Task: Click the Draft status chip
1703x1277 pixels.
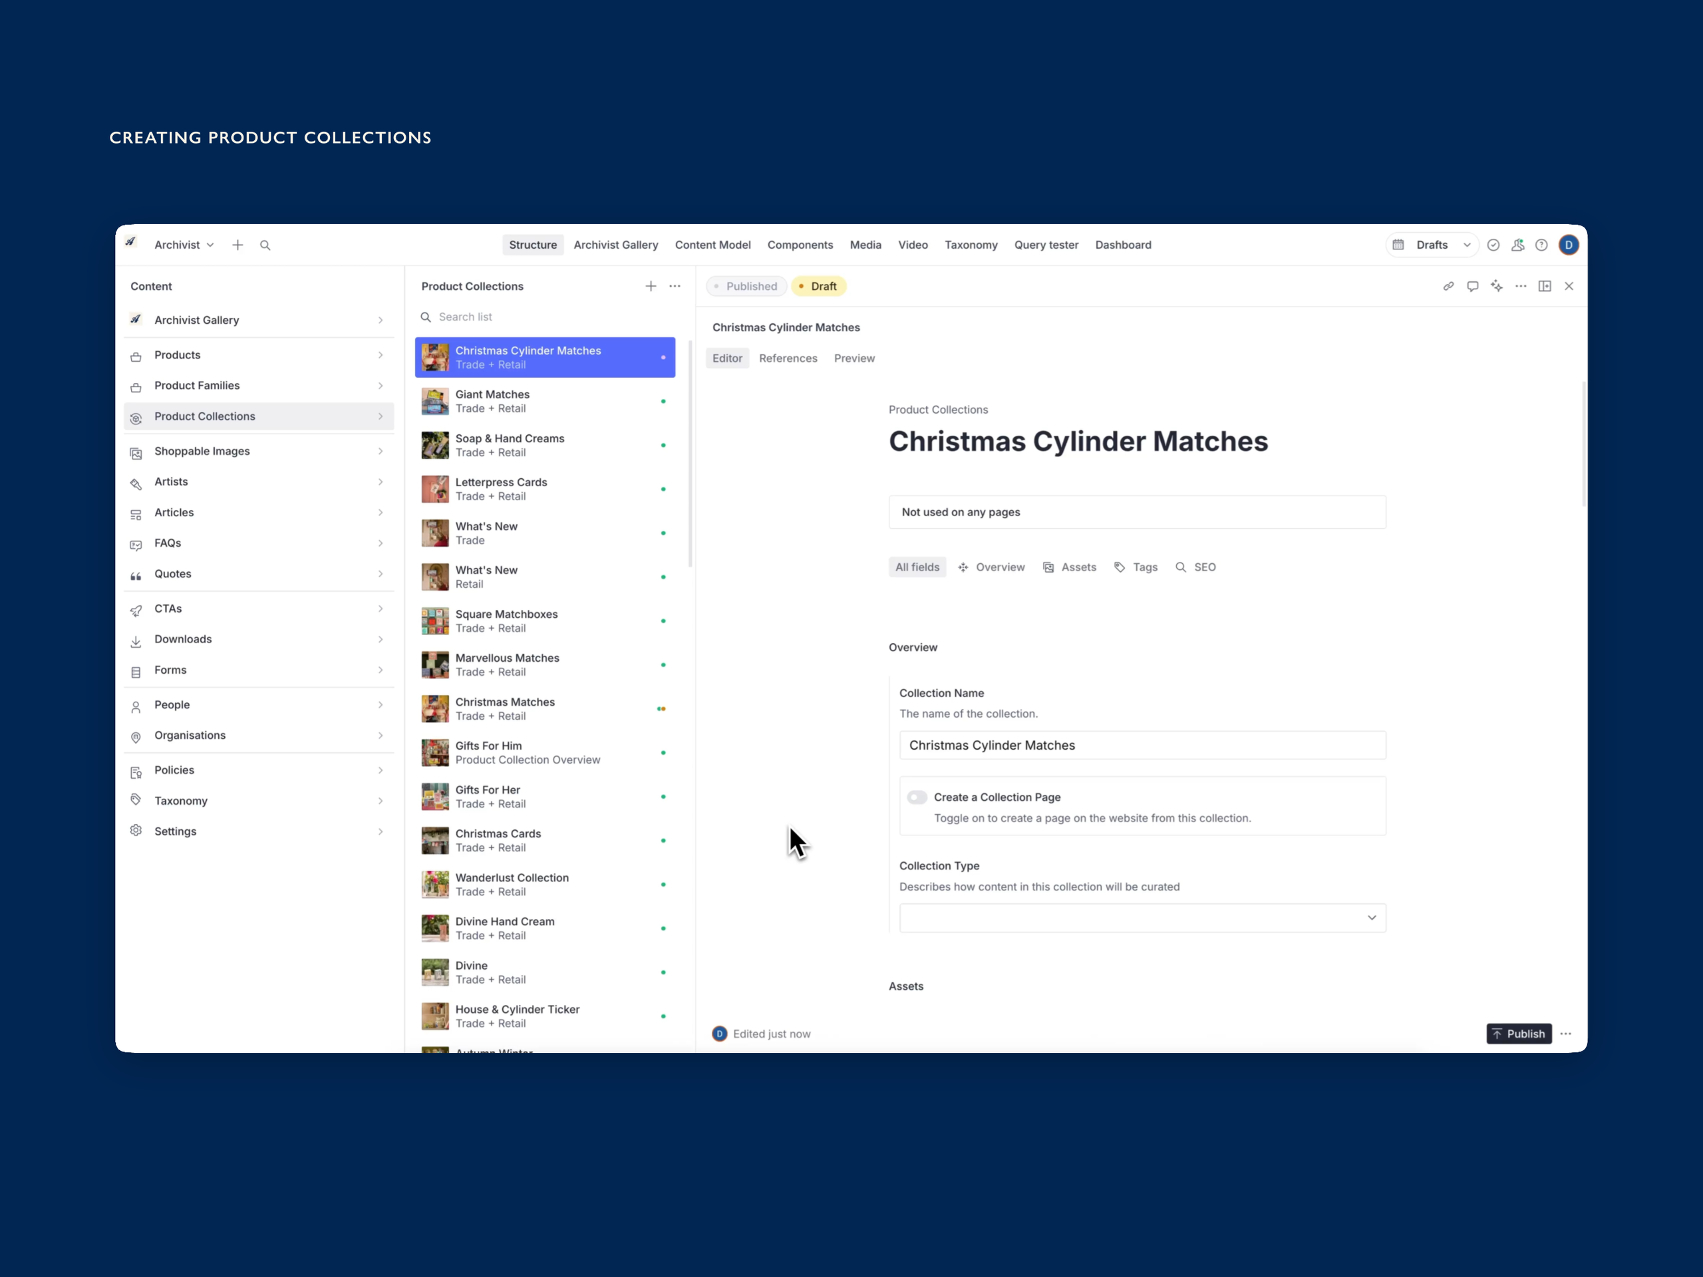Action: click(818, 287)
